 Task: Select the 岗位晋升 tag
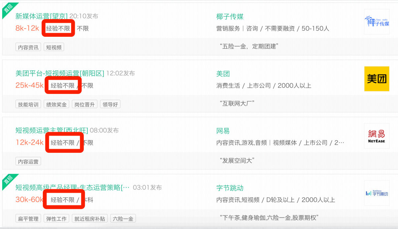pos(84,104)
